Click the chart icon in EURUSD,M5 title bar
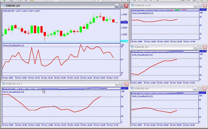Image resolution: width=208 pixels, height=129 pixels. pos(3,6)
